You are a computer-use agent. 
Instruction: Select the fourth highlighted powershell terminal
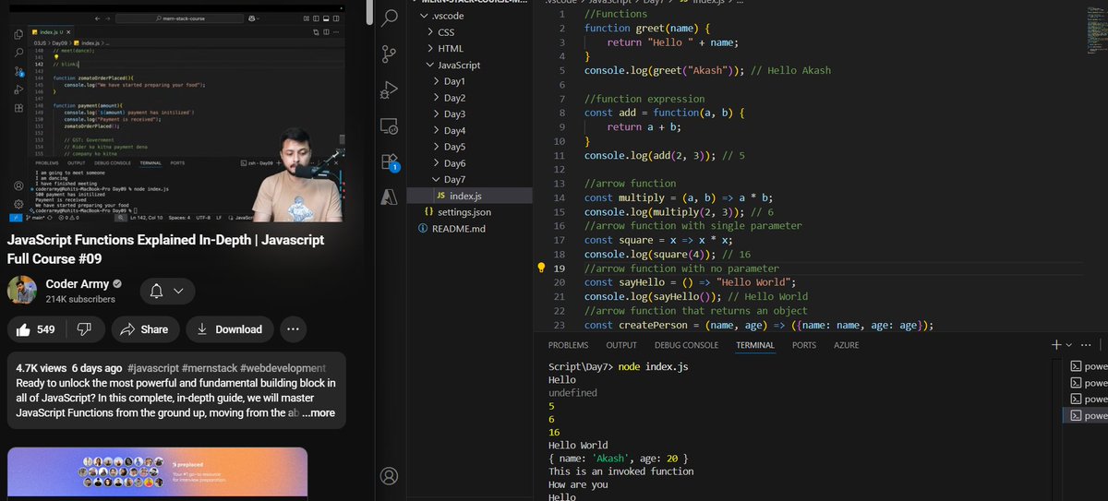[x=1087, y=416]
